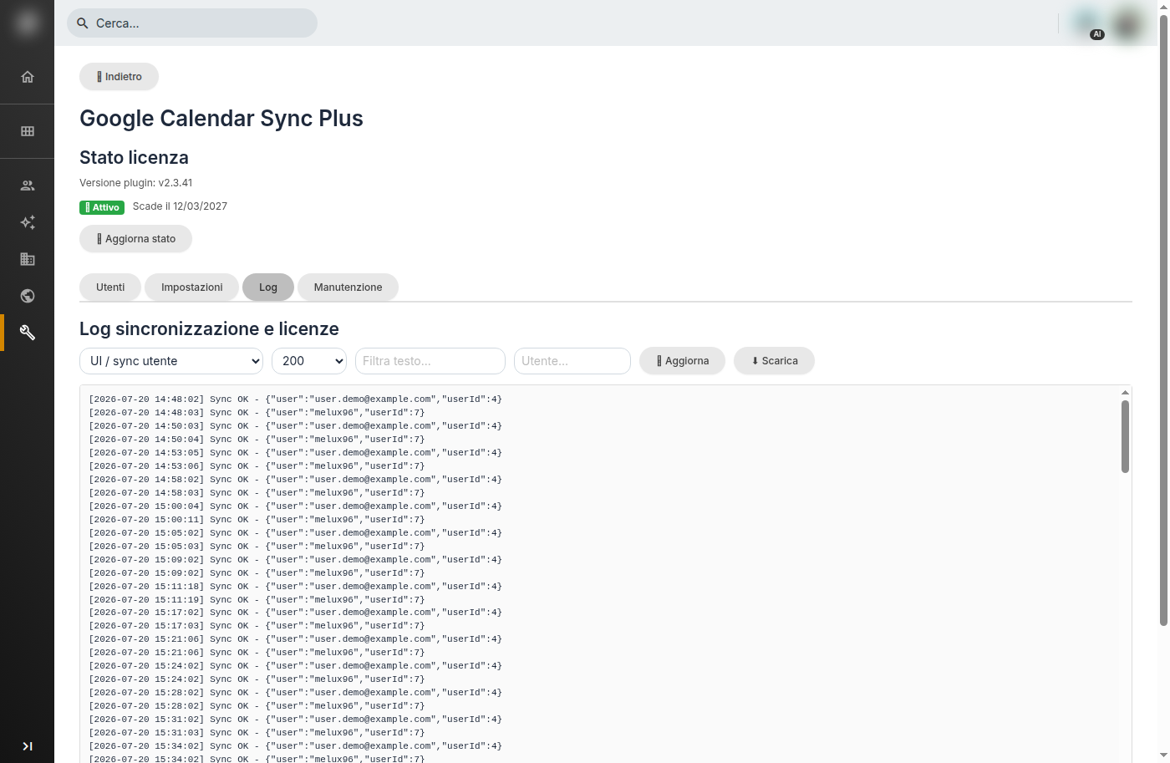This screenshot has width=1170, height=763.
Task: Expand the sidebar with the arrow icon
Action: 28,746
